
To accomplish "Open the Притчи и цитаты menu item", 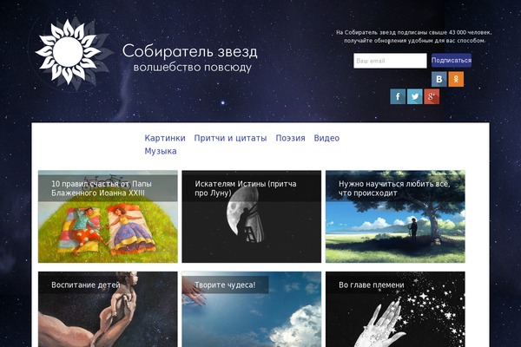I will tap(230, 138).
